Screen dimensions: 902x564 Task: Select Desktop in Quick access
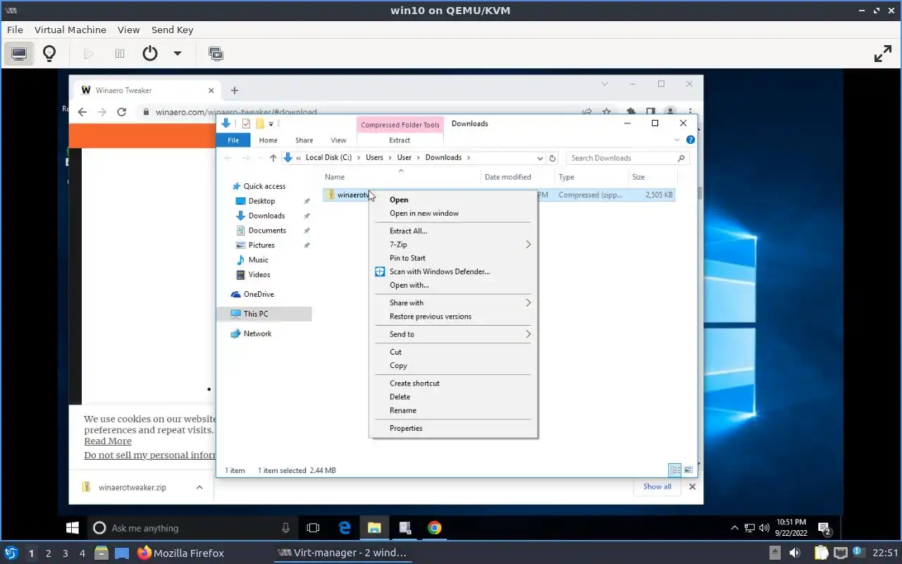(x=261, y=201)
